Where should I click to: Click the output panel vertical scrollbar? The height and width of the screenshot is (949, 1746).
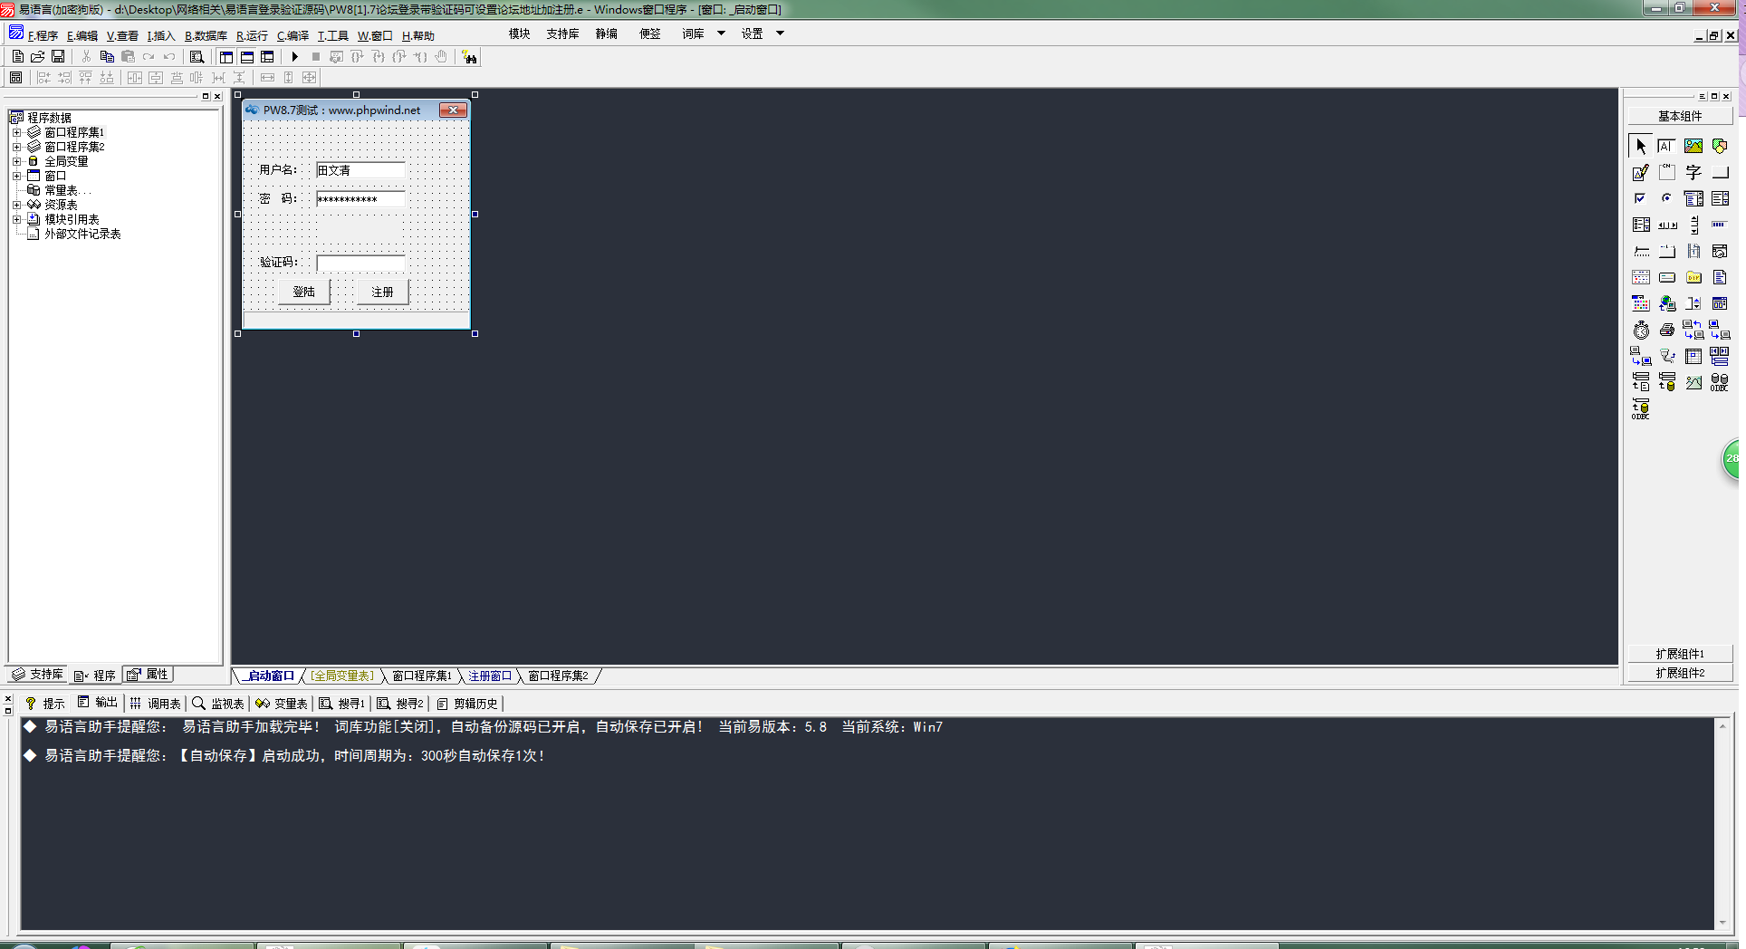(1722, 824)
